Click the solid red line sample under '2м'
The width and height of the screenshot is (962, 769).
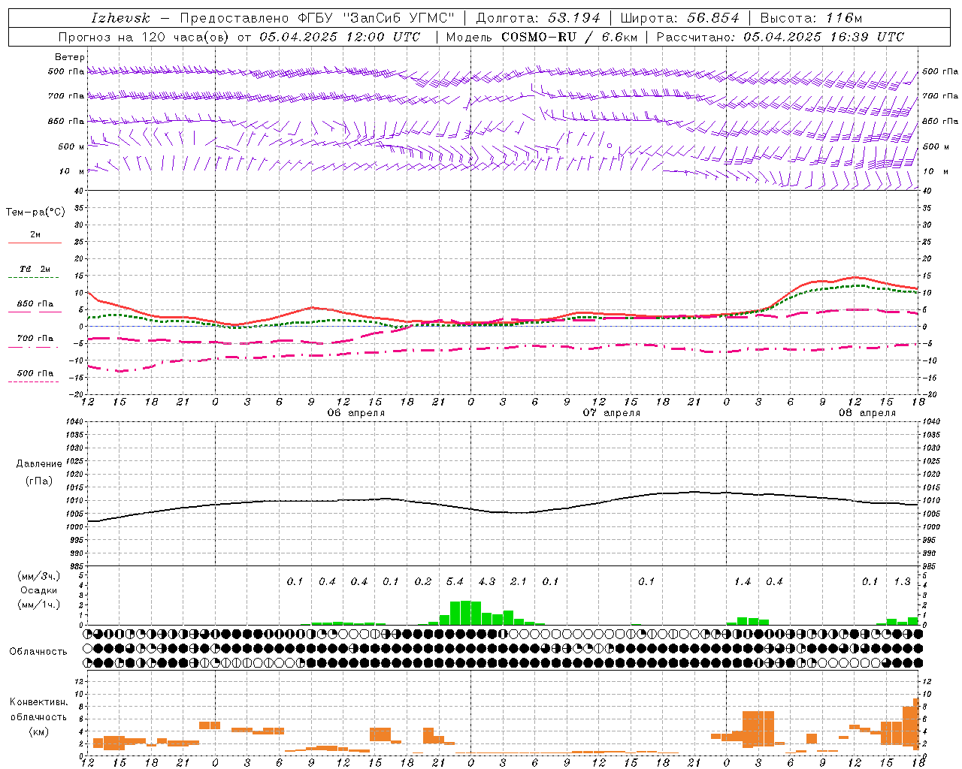click(35, 243)
